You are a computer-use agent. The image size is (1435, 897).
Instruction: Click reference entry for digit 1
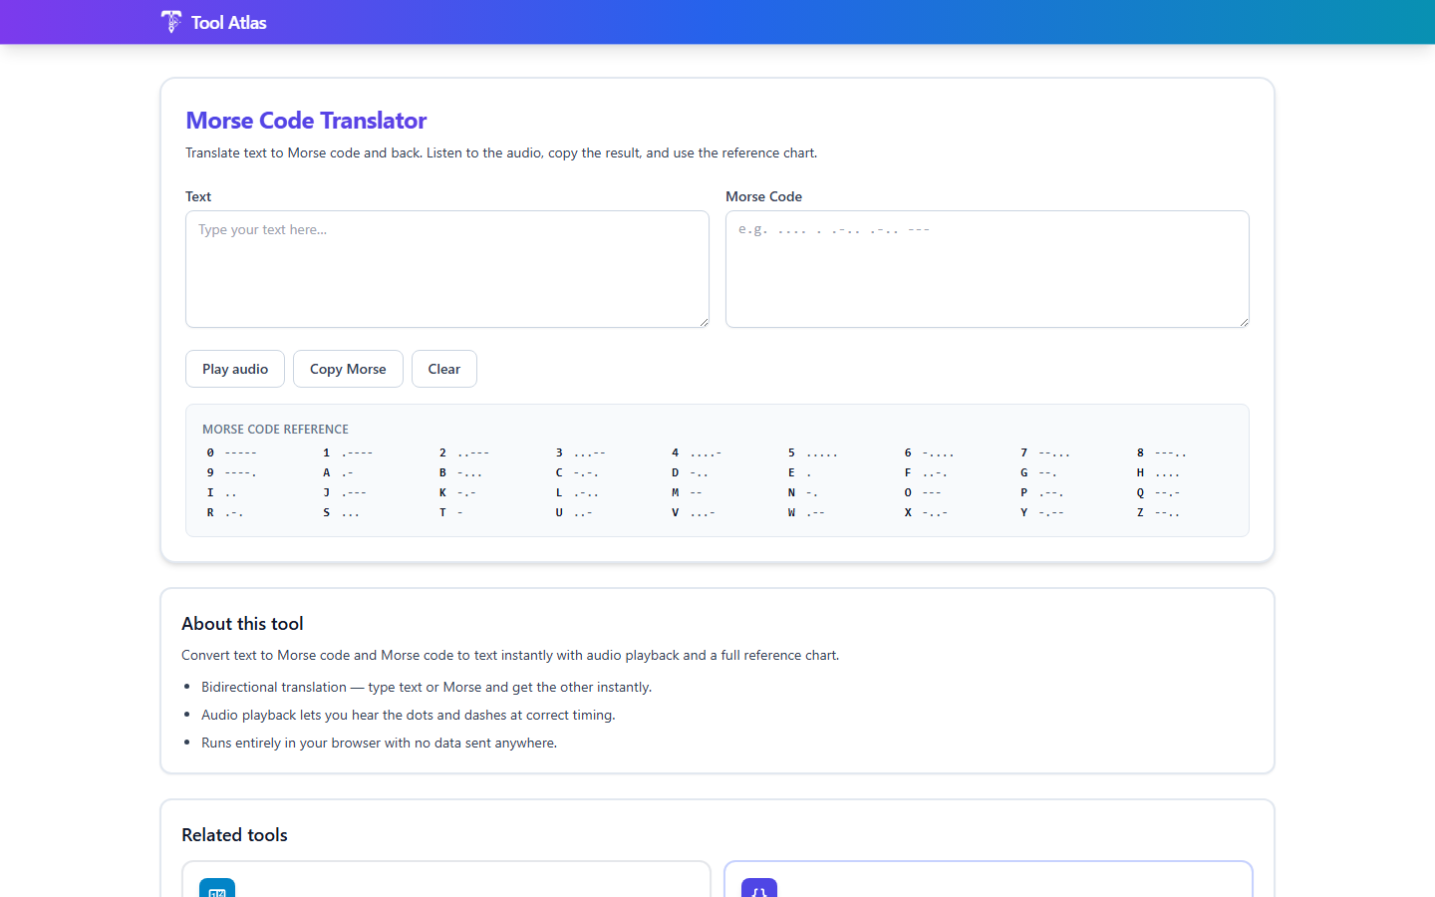pyautogui.click(x=348, y=452)
